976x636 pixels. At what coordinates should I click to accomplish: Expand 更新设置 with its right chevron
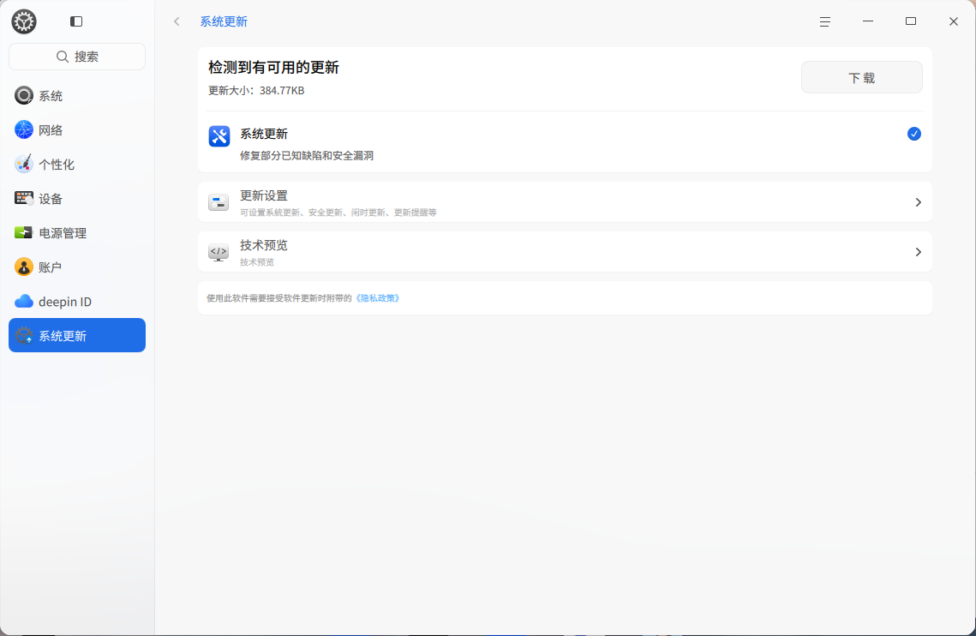[x=918, y=201]
